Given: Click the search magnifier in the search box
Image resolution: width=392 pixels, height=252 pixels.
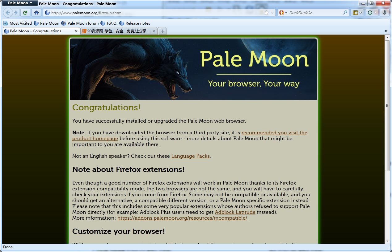Looking at the screenshot, I should (x=345, y=13).
